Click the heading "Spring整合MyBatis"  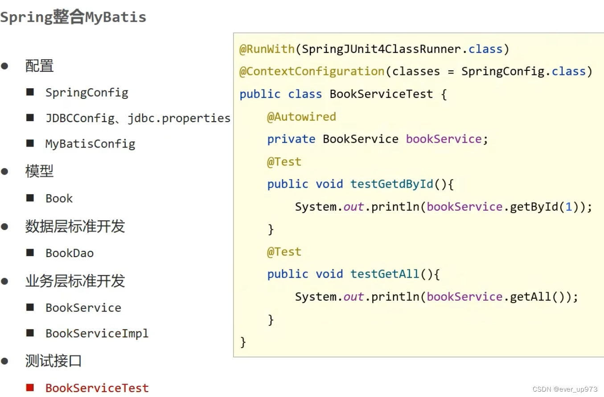pos(73,17)
